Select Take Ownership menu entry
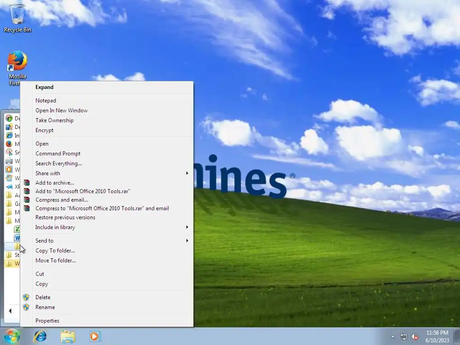Screen dimensions: 460x345 pyautogui.click(x=107, y=120)
